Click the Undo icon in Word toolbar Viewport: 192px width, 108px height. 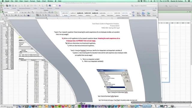[x=31, y=6]
